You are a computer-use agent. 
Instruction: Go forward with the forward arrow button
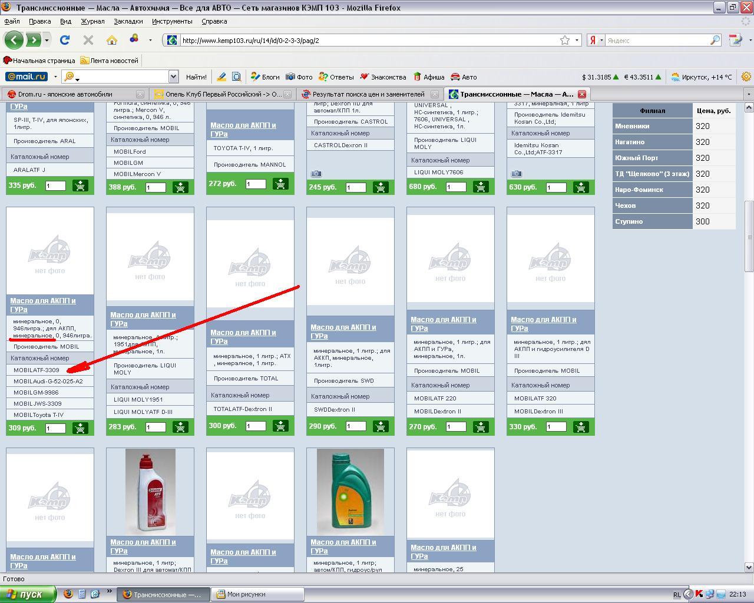[34, 40]
